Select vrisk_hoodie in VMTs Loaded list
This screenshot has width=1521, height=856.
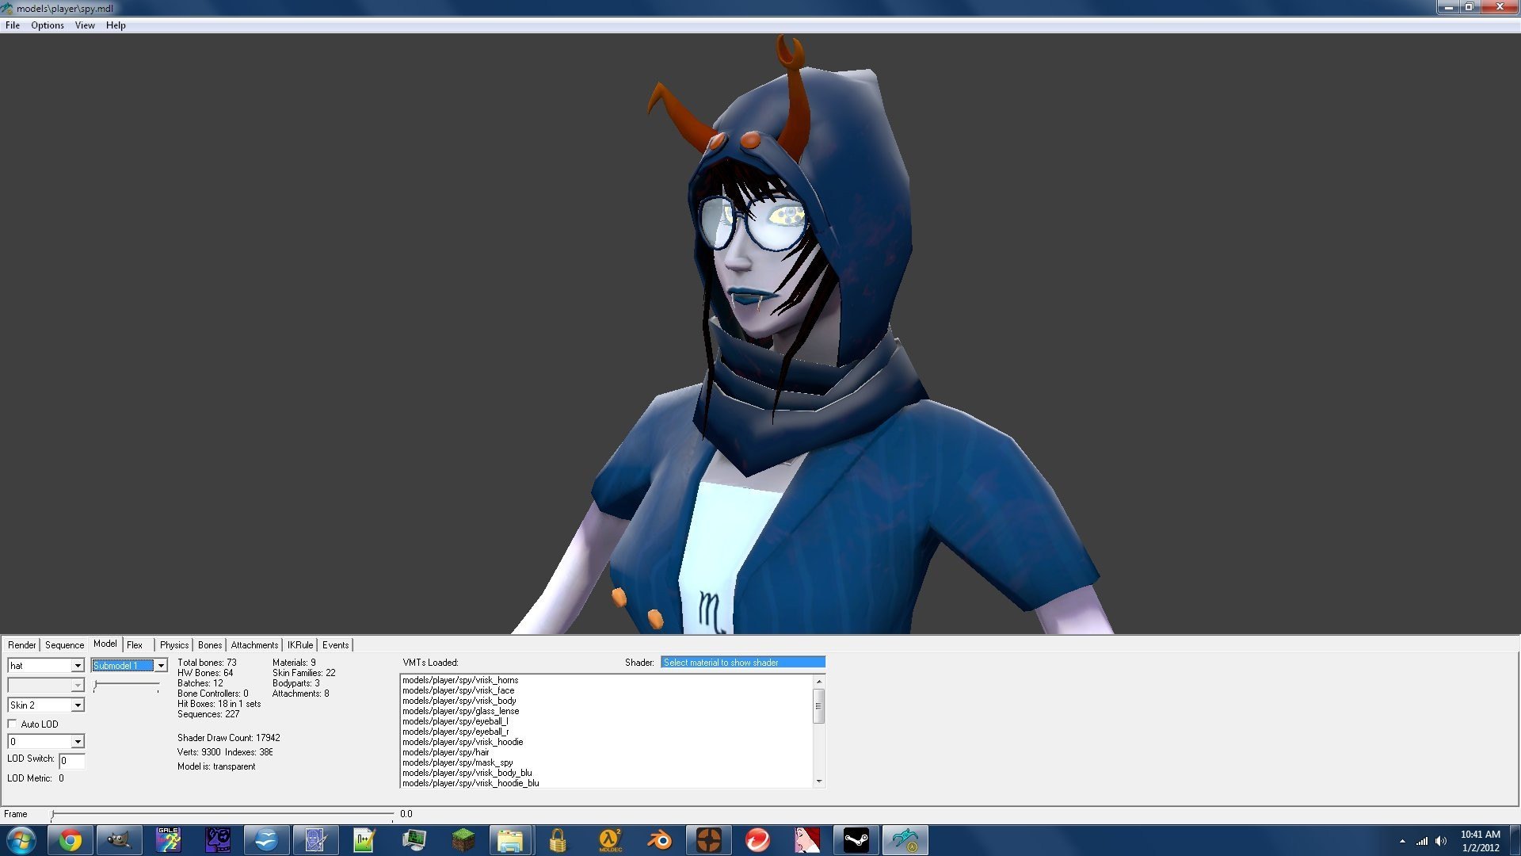pyautogui.click(x=463, y=742)
